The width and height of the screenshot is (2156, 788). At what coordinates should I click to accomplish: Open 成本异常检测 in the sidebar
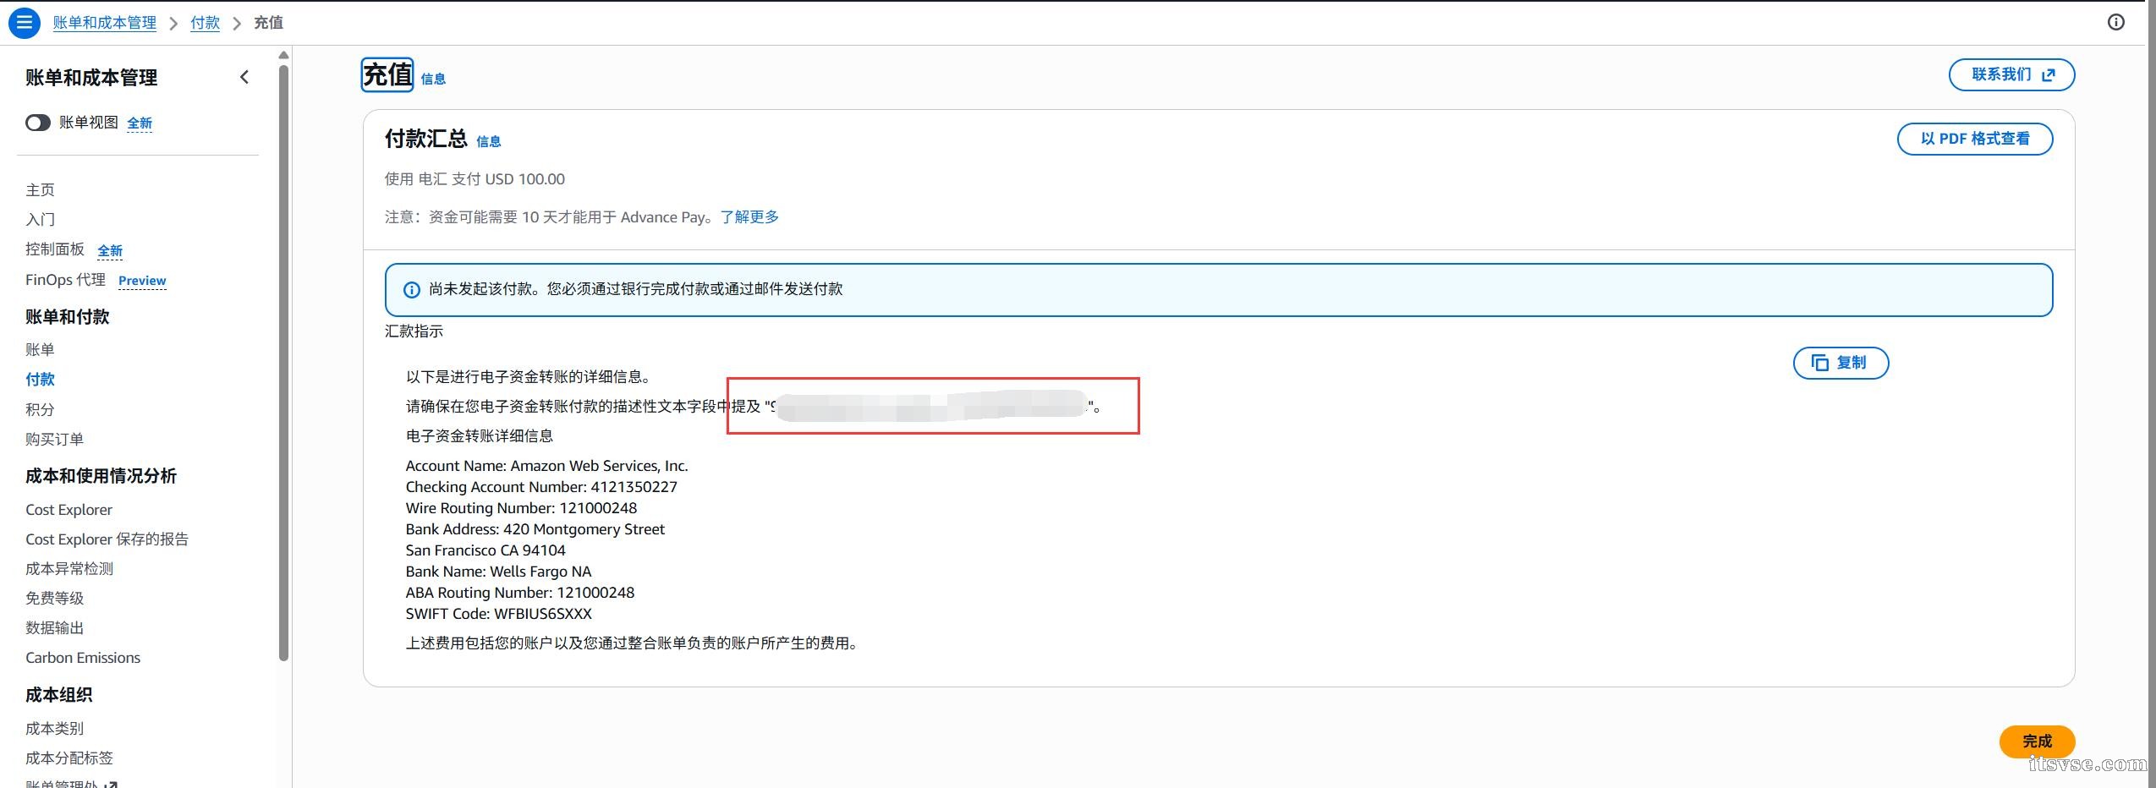[69, 569]
